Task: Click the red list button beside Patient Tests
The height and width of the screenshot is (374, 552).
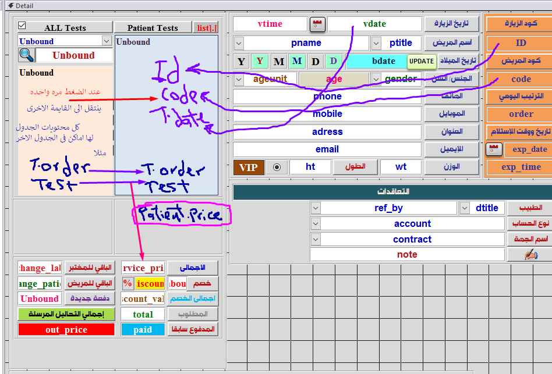Action: (x=206, y=27)
